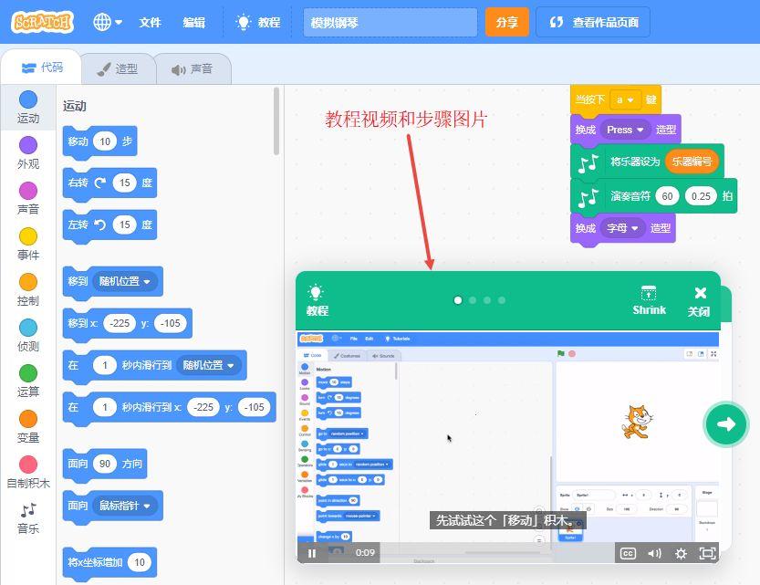Click the project title input field
Screen dimensions: 760x585
click(390, 22)
